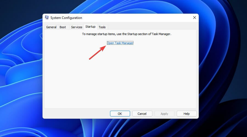Confirm with the OK button

[120, 113]
